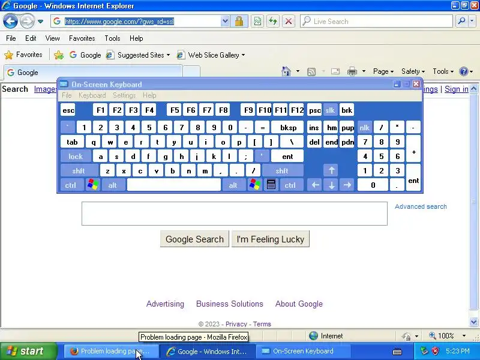This screenshot has width=480, height=360.
Task: Expand the address bar URL dropdown
Action: point(225,22)
